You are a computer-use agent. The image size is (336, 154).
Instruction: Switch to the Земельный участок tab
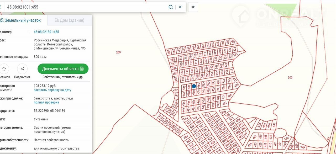20,20
